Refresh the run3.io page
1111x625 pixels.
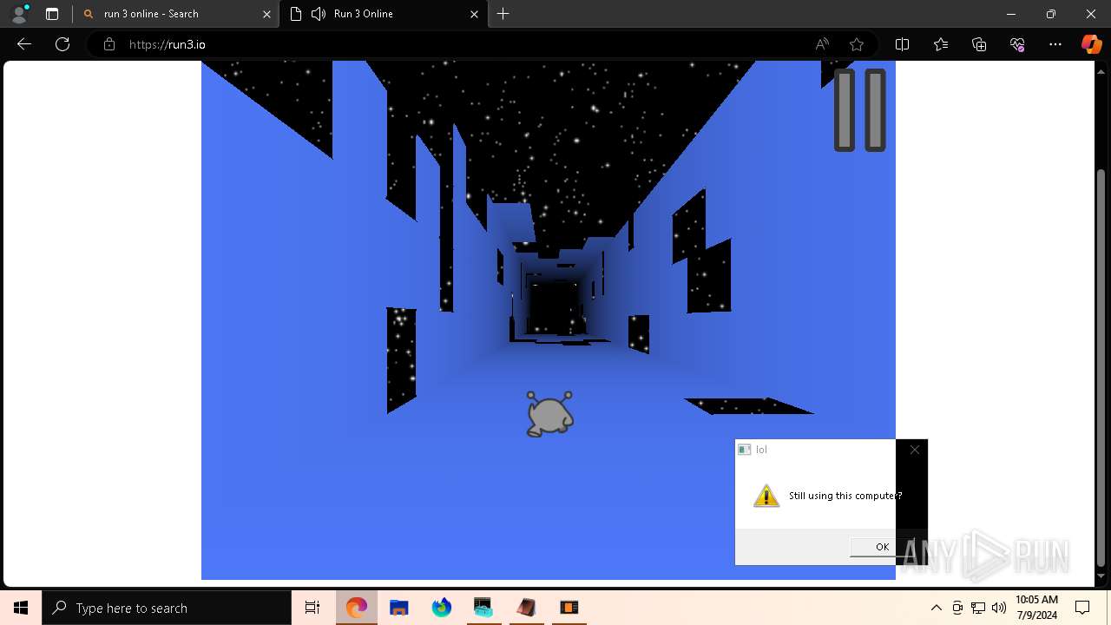62,44
